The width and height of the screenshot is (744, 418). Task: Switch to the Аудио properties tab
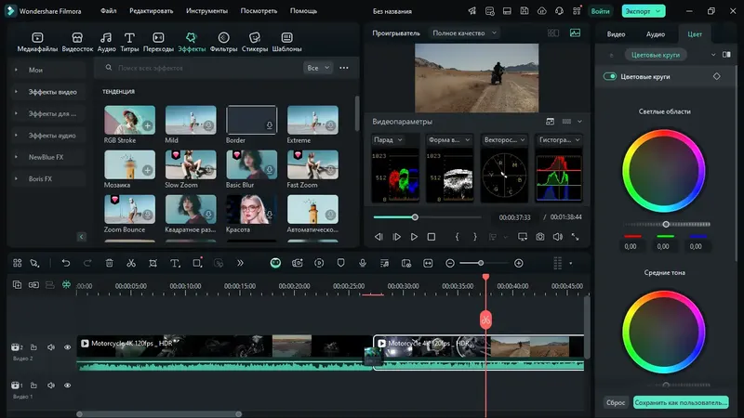pyautogui.click(x=656, y=33)
